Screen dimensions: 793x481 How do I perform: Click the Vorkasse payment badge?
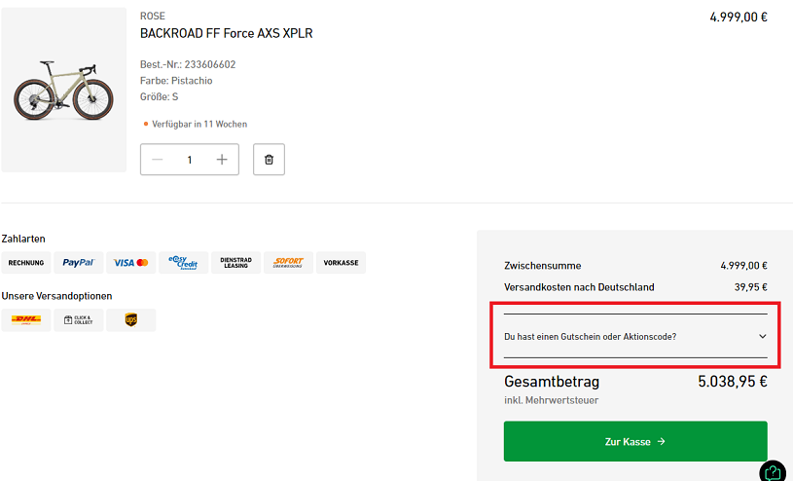coord(341,263)
